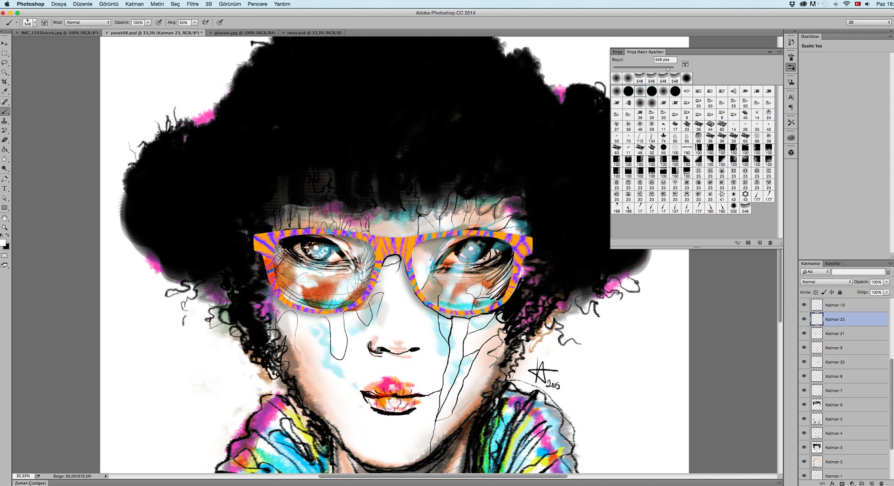Screen dimensions: 894x486
Task: Open brush preset picker dropdown arrow
Action: coord(35,23)
